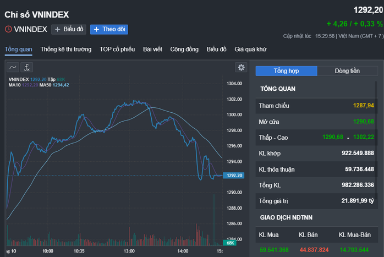
Task: Click the 1292.20 current price label
Action: (234, 176)
